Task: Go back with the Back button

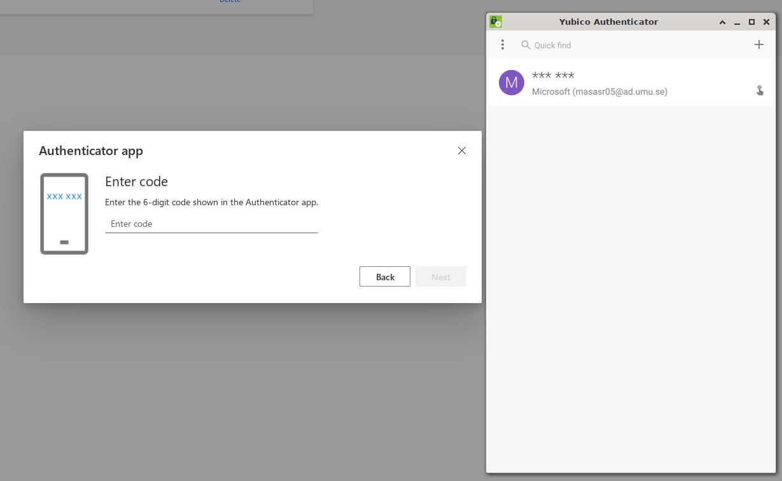Action: tap(385, 276)
